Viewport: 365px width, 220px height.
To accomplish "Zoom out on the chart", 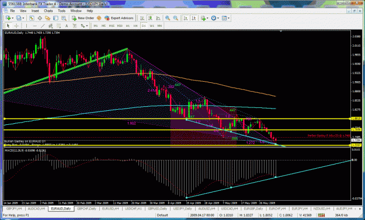I will click(x=176, y=18).
